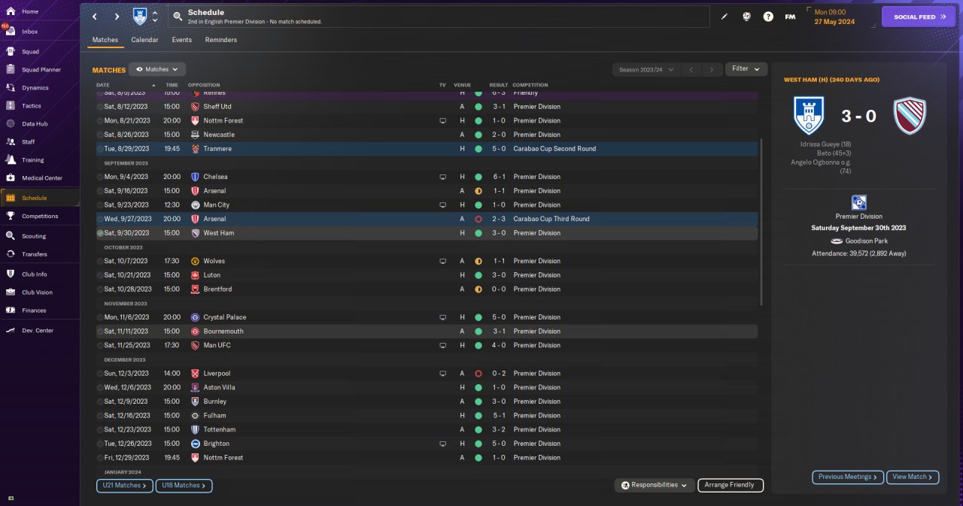Navigate forward with the right arrow
The height and width of the screenshot is (506, 963).
(x=117, y=17)
